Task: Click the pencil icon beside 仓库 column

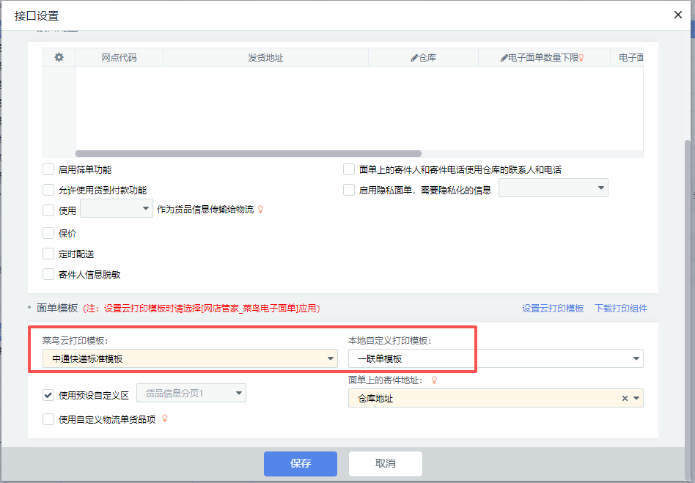Action: coord(414,58)
